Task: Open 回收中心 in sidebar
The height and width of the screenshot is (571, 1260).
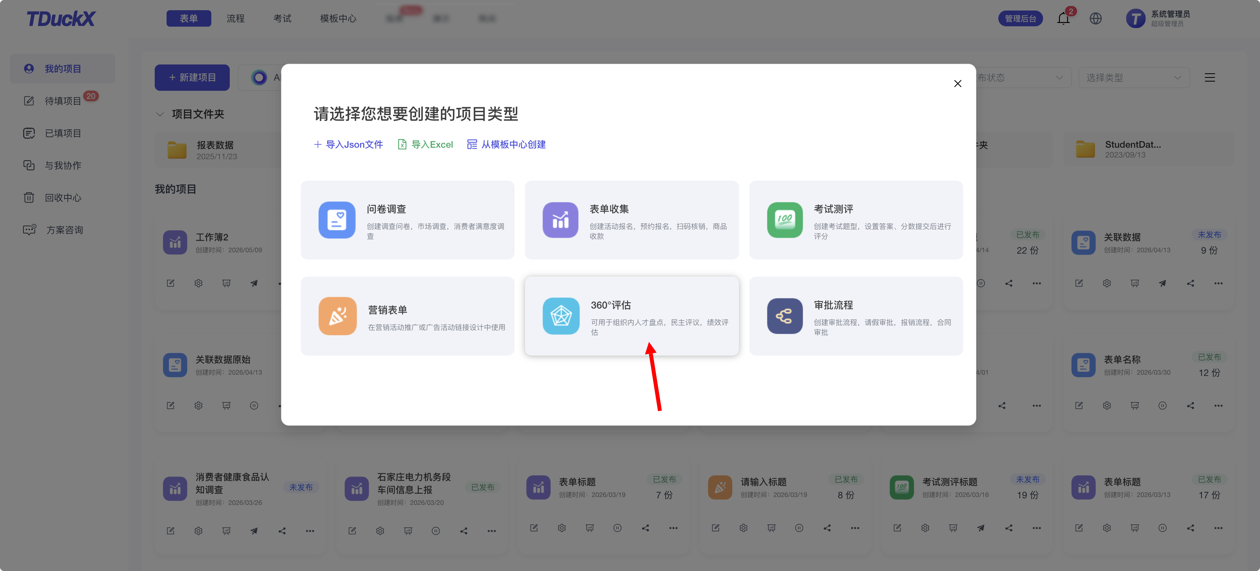Action: 63,198
